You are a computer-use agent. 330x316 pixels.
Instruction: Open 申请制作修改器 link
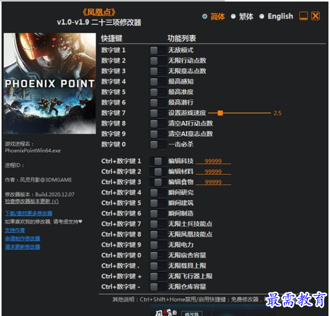point(22,239)
